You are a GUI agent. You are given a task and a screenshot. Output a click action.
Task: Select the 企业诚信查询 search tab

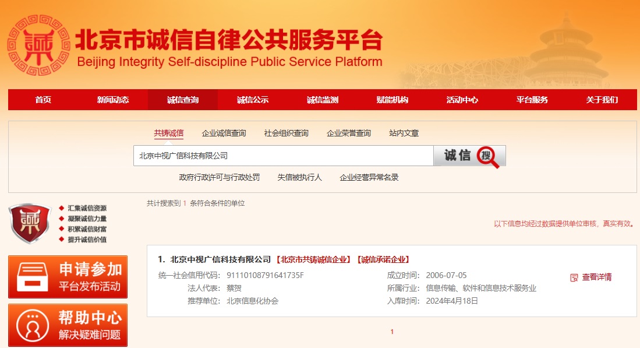pyautogui.click(x=224, y=133)
